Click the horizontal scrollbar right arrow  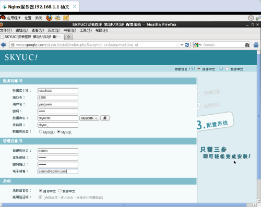pyautogui.click(x=255, y=205)
